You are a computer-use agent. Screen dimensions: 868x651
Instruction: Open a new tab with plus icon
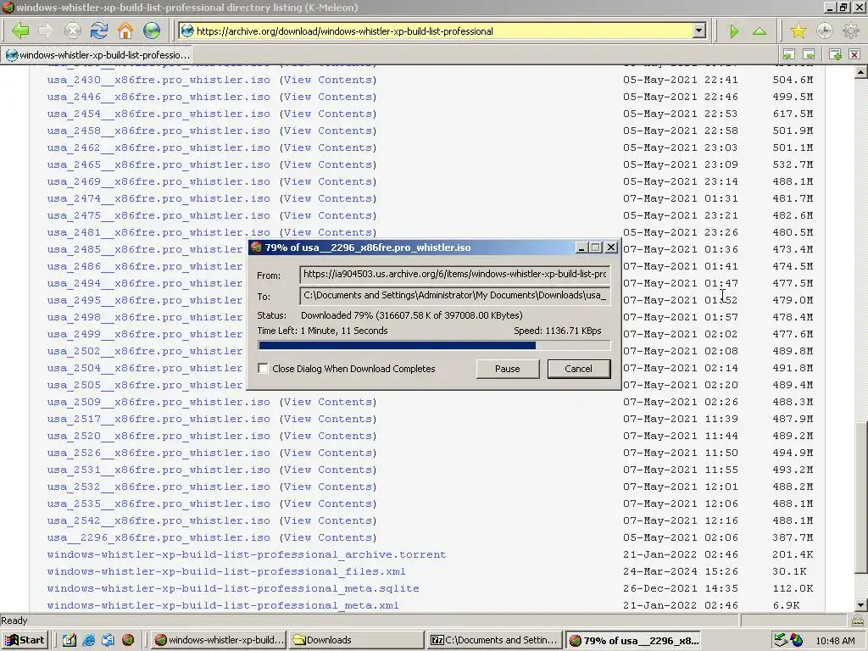point(835,54)
